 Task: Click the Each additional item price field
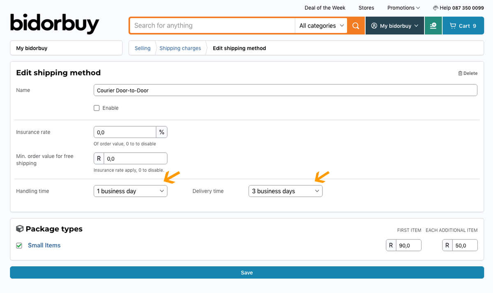(x=465, y=245)
